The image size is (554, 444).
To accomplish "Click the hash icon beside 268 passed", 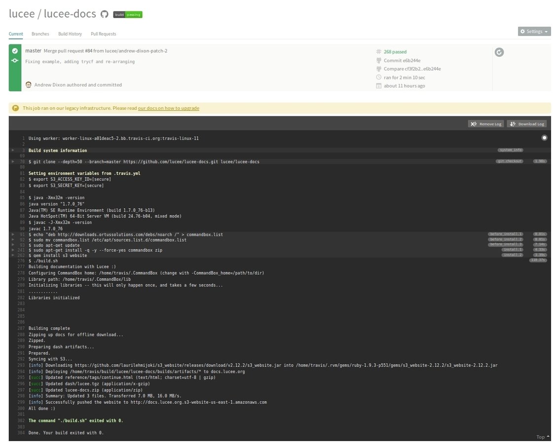I will [379, 52].
